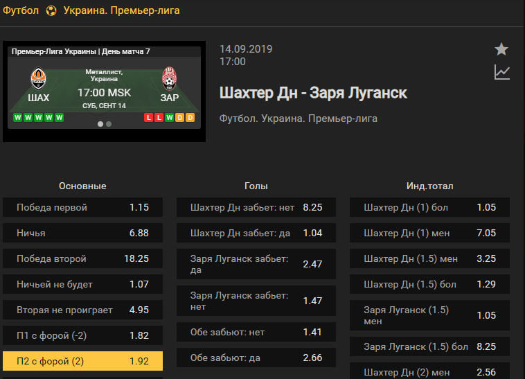Click the Голы market group header
The width and height of the screenshot is (525, 379).
point(256,186)
